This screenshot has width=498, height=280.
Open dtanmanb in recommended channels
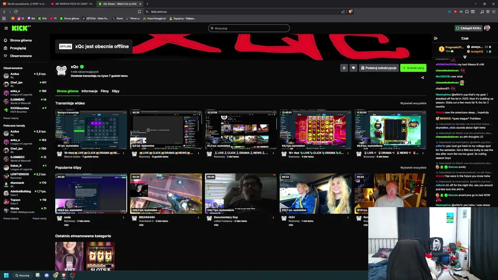(25, 184)
